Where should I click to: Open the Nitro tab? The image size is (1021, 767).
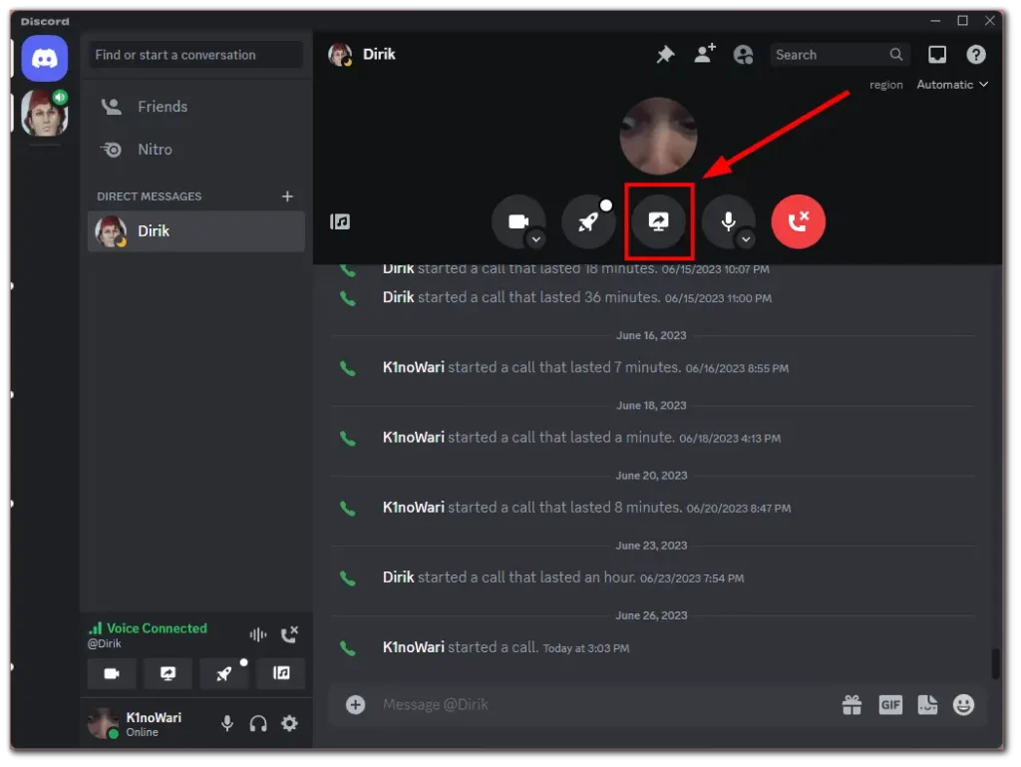point(195,150)
